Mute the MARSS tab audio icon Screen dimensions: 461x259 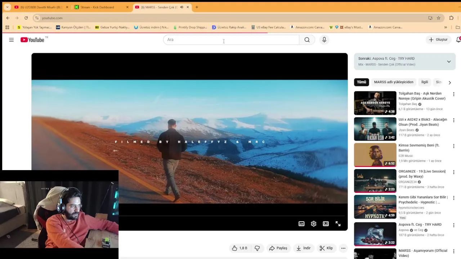coord(182,7)
